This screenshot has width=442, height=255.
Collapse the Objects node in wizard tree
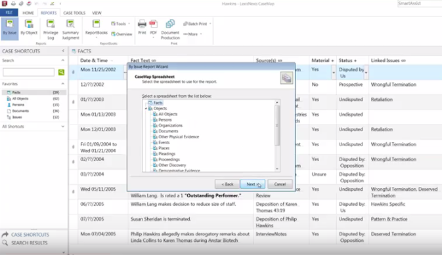146,108
